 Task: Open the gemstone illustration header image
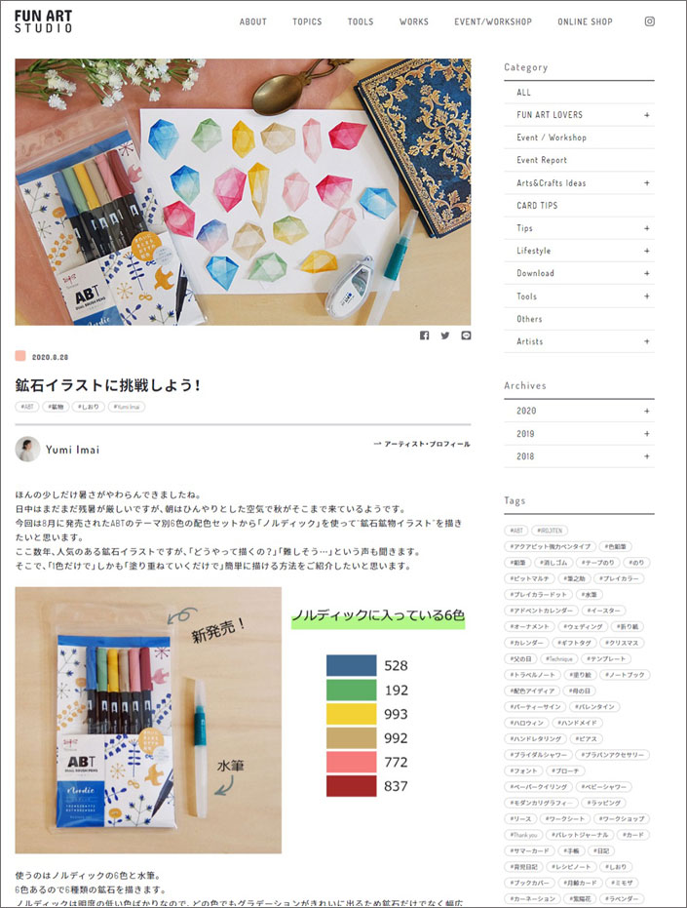pos(243,192)
